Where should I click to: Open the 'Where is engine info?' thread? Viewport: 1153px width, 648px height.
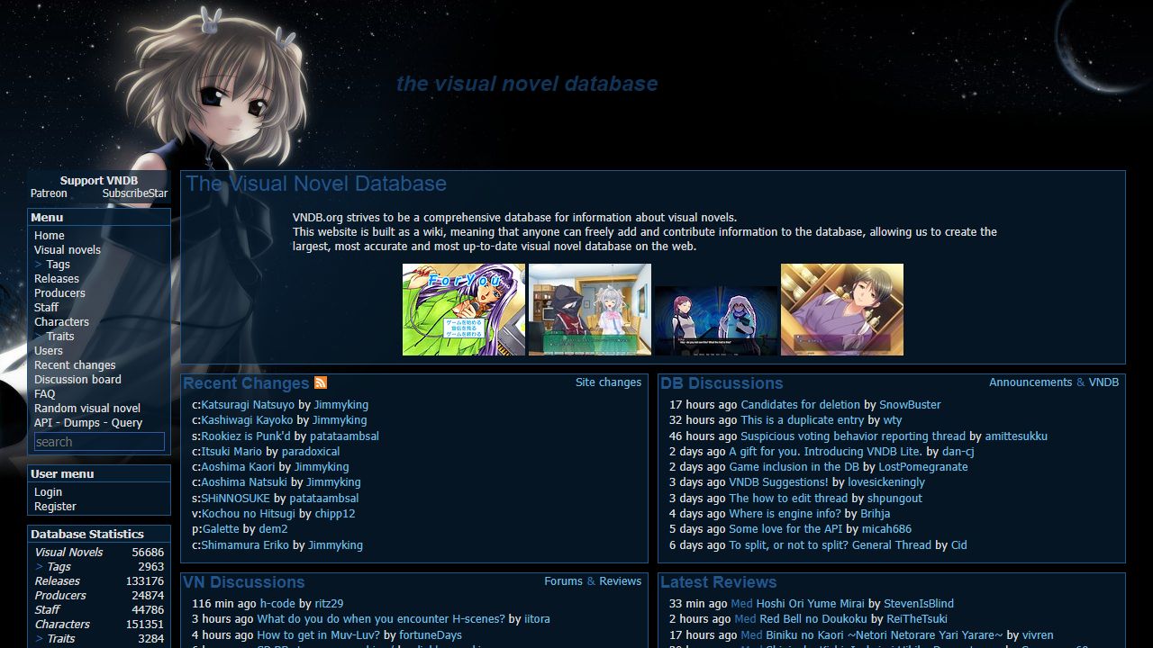tap(785, 514)
